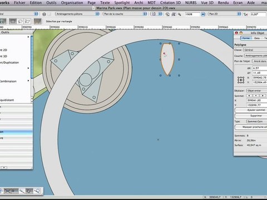Screen dimensions: 267x200
Task: Click the rotate plan icon near angle field
Action: tap(245, 14)
